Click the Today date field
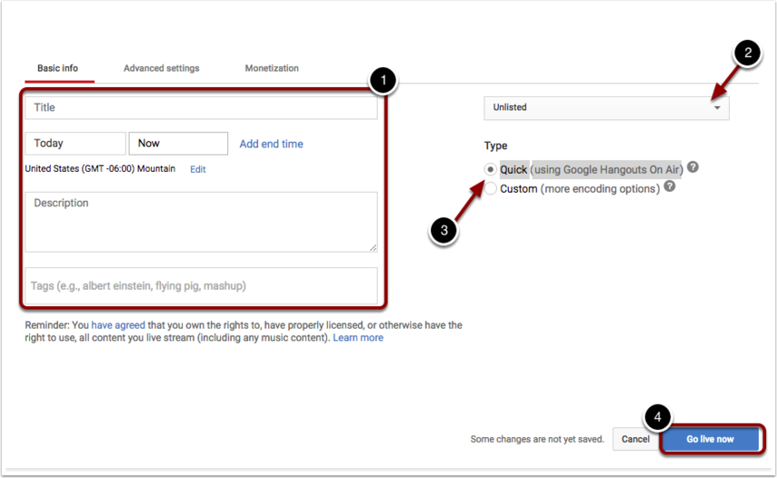 (x=75, y=144)
